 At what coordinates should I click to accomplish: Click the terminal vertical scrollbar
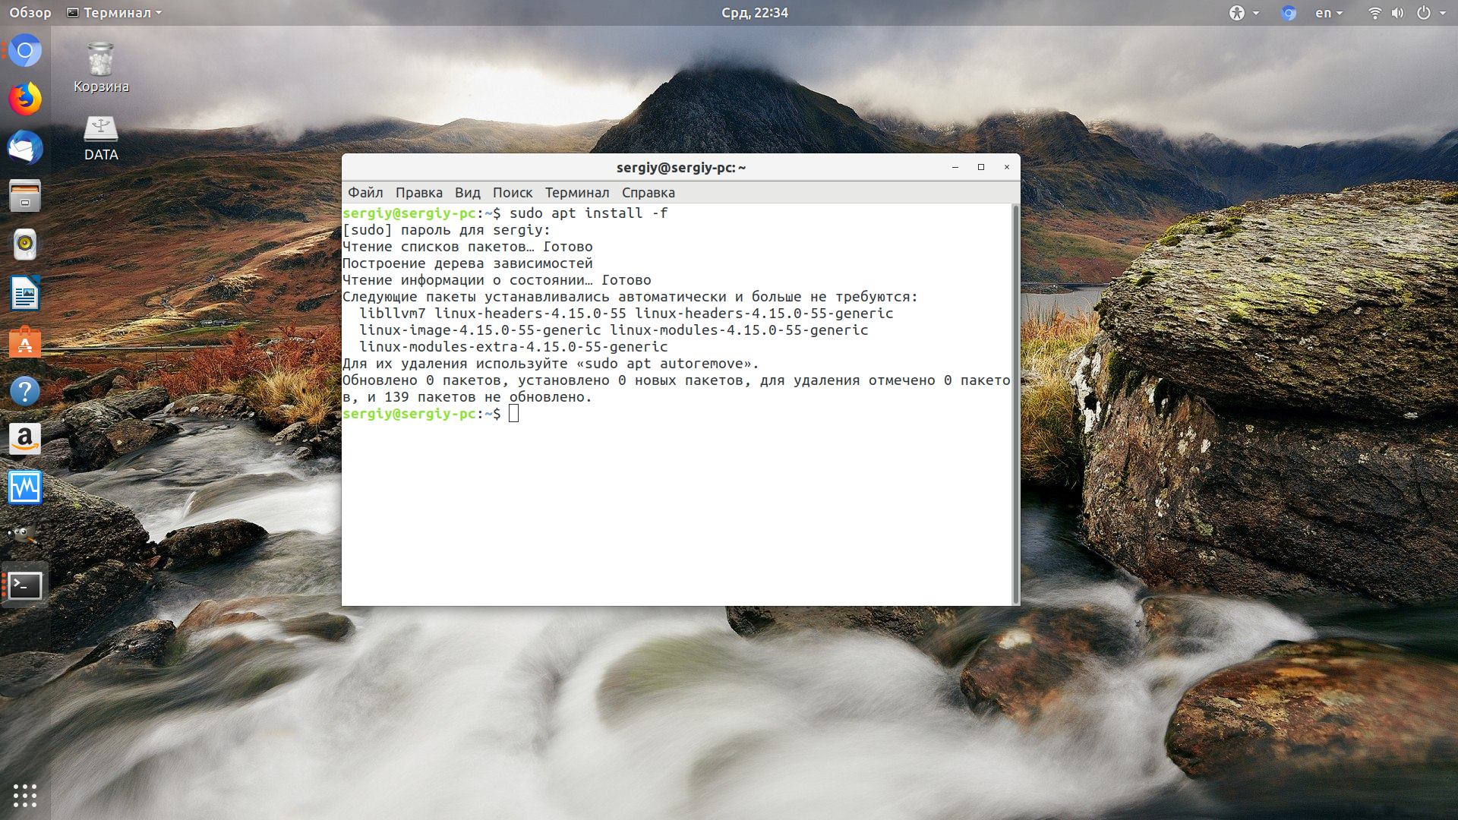(1015, 404)
